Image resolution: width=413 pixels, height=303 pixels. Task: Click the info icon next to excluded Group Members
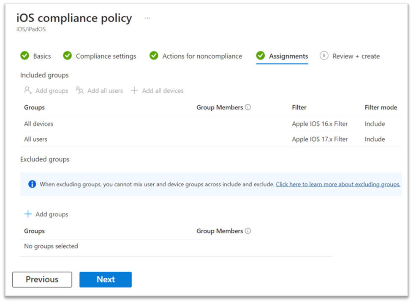tap(248, 231)
